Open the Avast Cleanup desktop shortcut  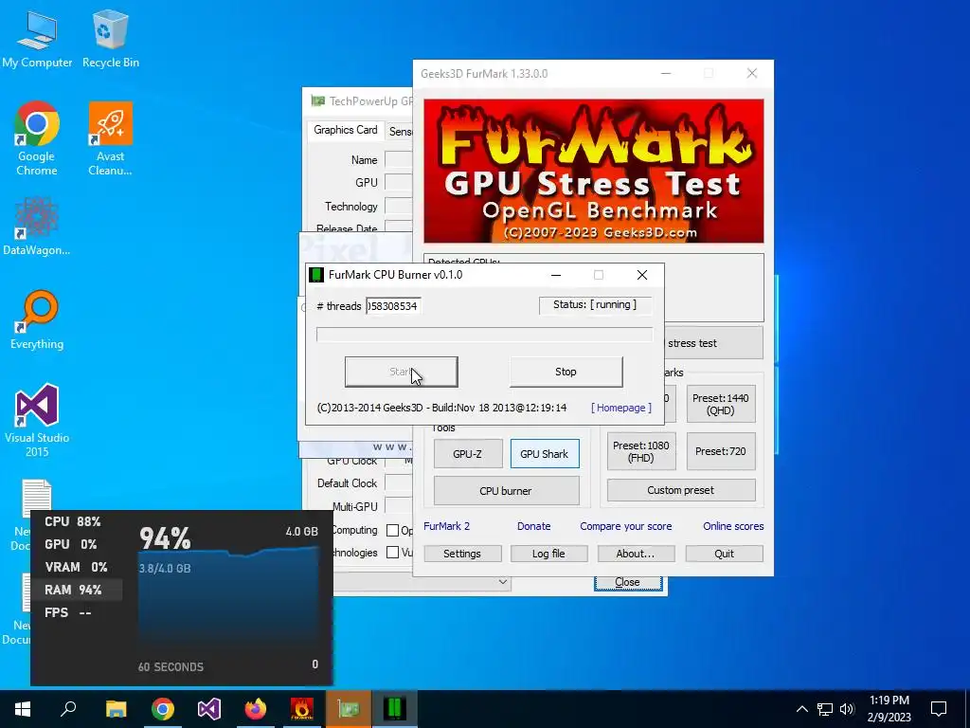point(110,138)
